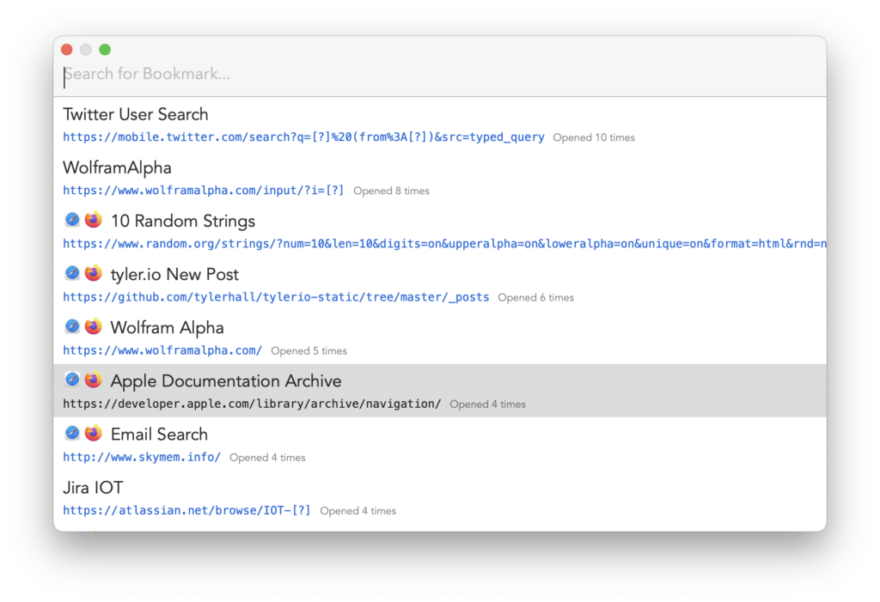
Task: Open the random.org strings link
Action: click(444, 244)
